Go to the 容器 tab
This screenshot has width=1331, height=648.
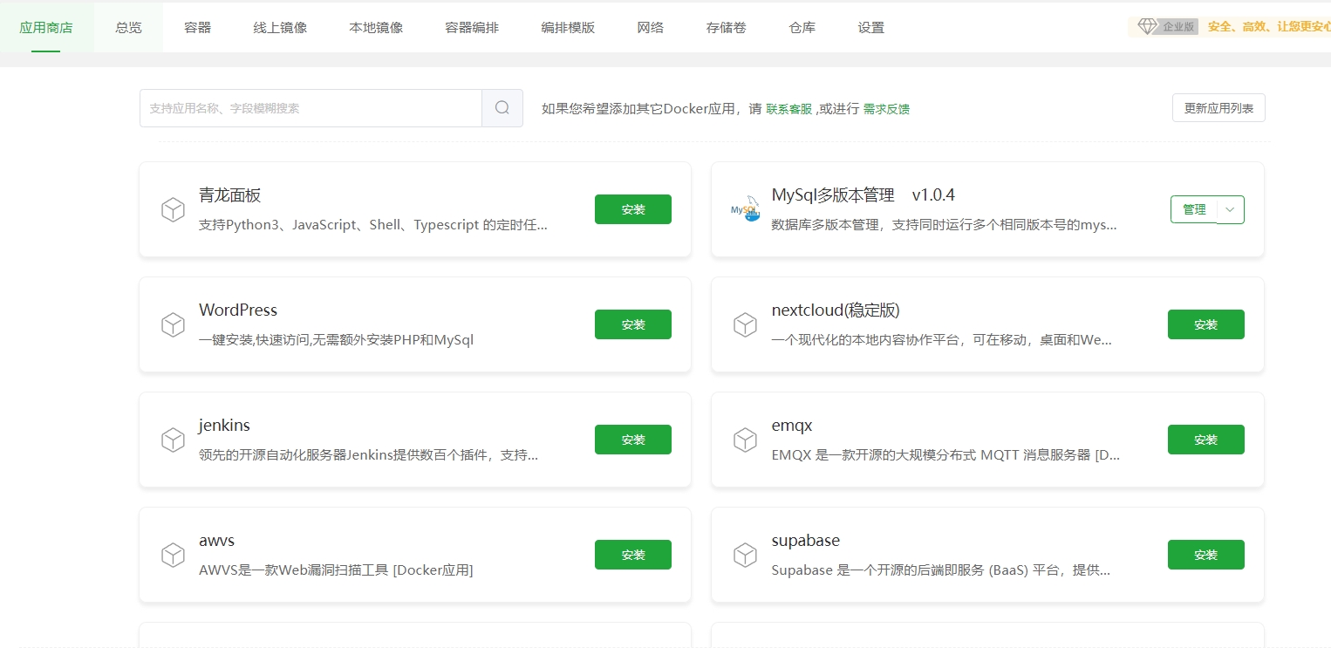[x=198, y=27]
